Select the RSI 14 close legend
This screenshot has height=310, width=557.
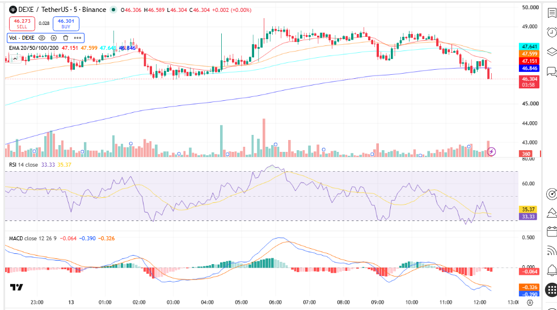click(x=23, y=165)
